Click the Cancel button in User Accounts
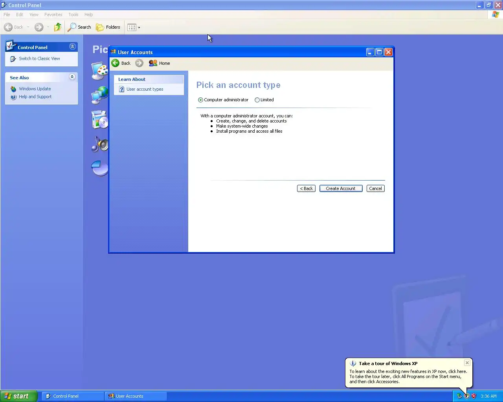The width and height of the screenshot is (503, 402). click(x=375, y=188)
